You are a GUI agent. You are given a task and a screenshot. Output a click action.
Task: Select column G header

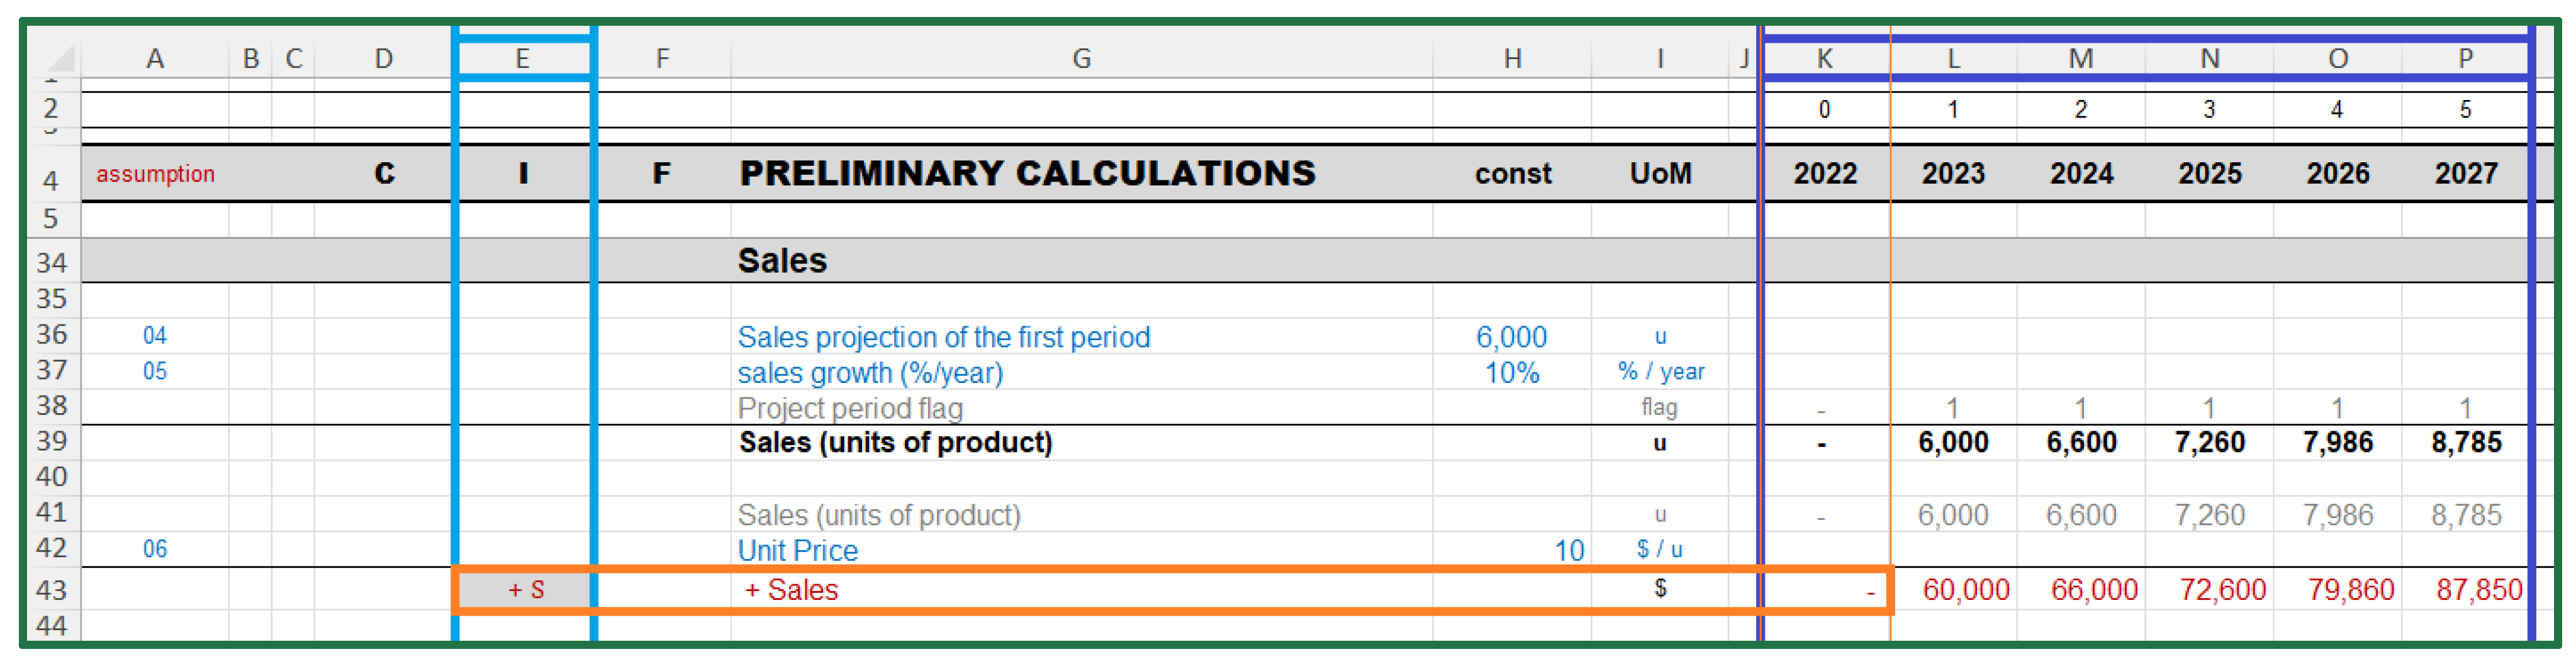(x=1080, y=59)
